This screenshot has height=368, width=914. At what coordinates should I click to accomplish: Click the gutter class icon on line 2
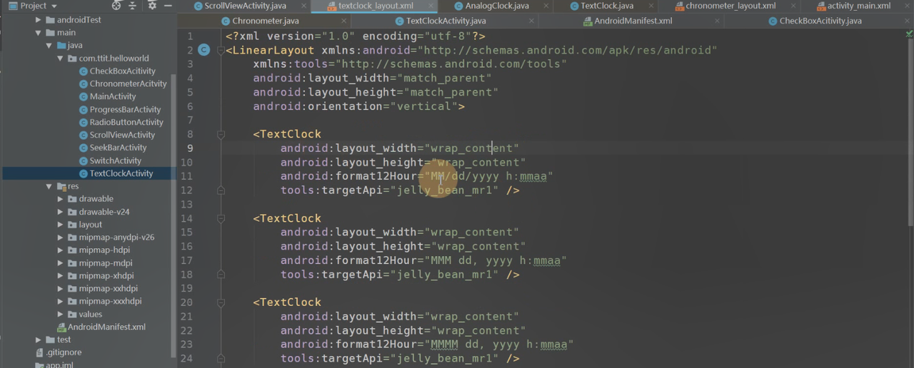[204, 50]
